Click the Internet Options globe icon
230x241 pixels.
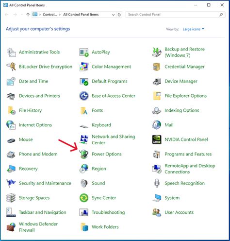pos(11,125)
